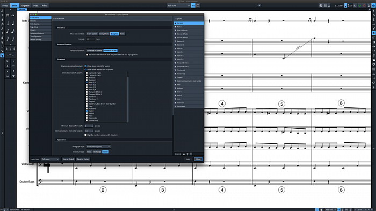Image resolution: width=376 pixels, height=211 pixels.
Task: Select Timpani layout in Layouts list
Action: coord(189,77)
